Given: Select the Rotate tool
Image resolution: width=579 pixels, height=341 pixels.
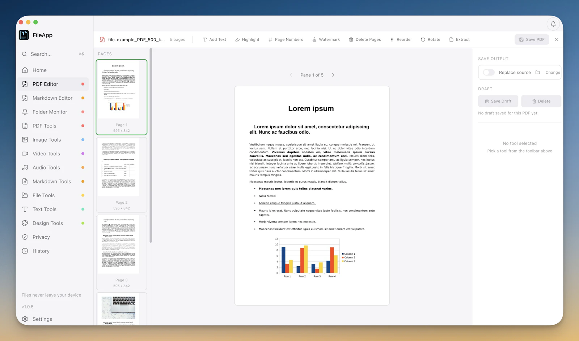Looking at the screenshot, I should (x=431, y=40).
